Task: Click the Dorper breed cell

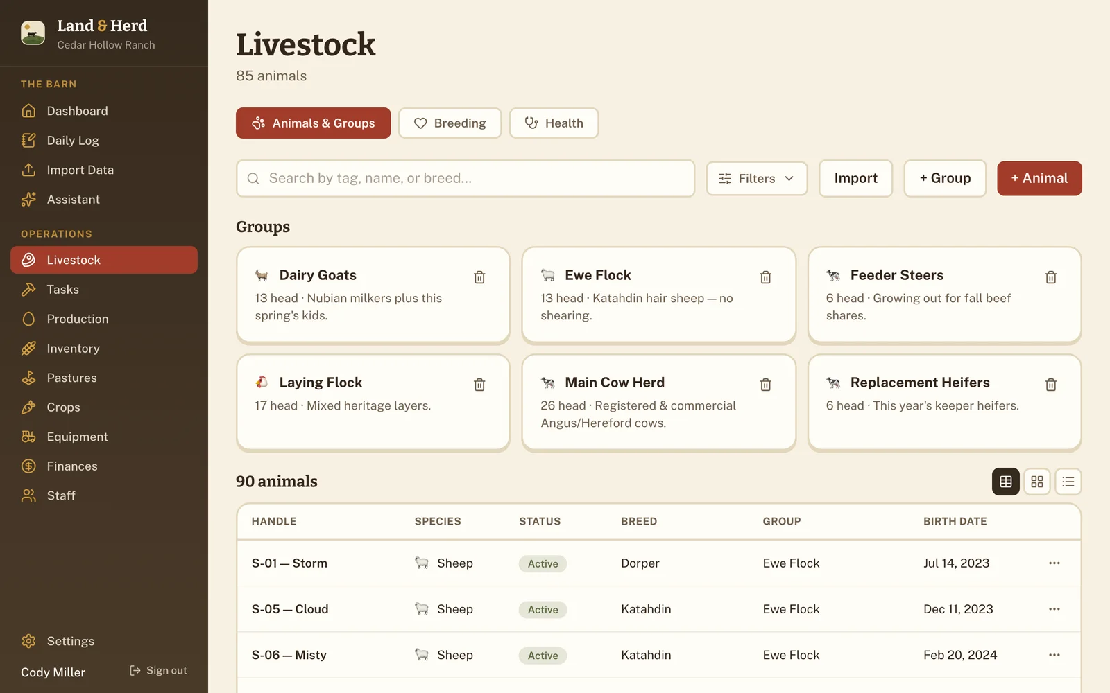Action: pyautogui.click(x=640, y=563)
